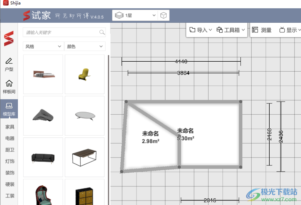
Task: Pick the gray triangular pillow model thumbnail
Action: [x=43, y=116]
